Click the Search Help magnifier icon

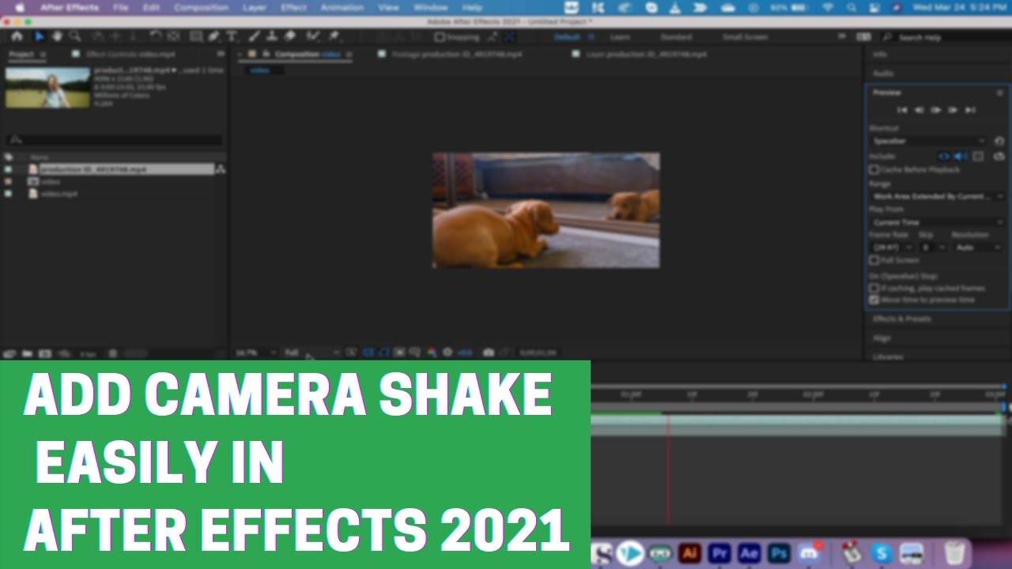click(888, 37)
